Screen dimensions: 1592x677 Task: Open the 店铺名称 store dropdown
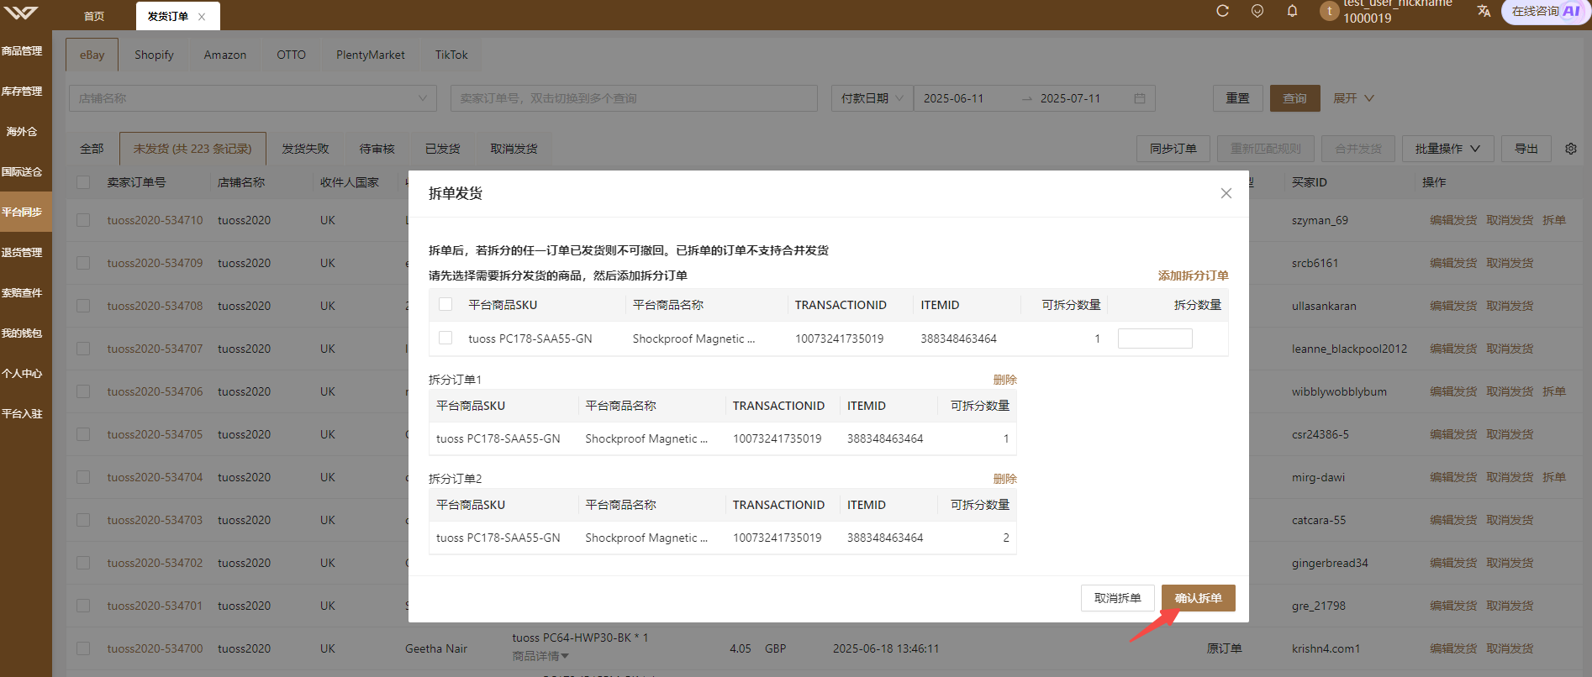pos(253,98)
